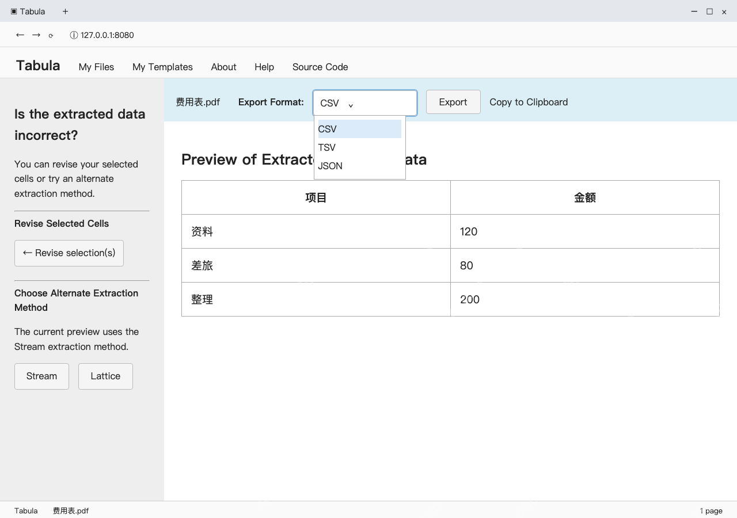Follow the Source Code link
The image size is (737, 518).
(320, 67)
